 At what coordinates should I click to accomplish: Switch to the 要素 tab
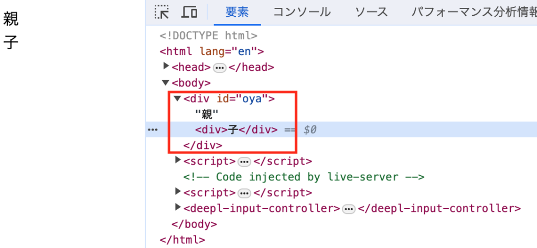click(237, 13)
